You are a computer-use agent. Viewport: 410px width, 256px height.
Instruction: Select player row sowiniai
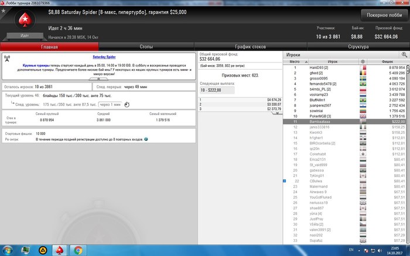[x=344, y=110]
